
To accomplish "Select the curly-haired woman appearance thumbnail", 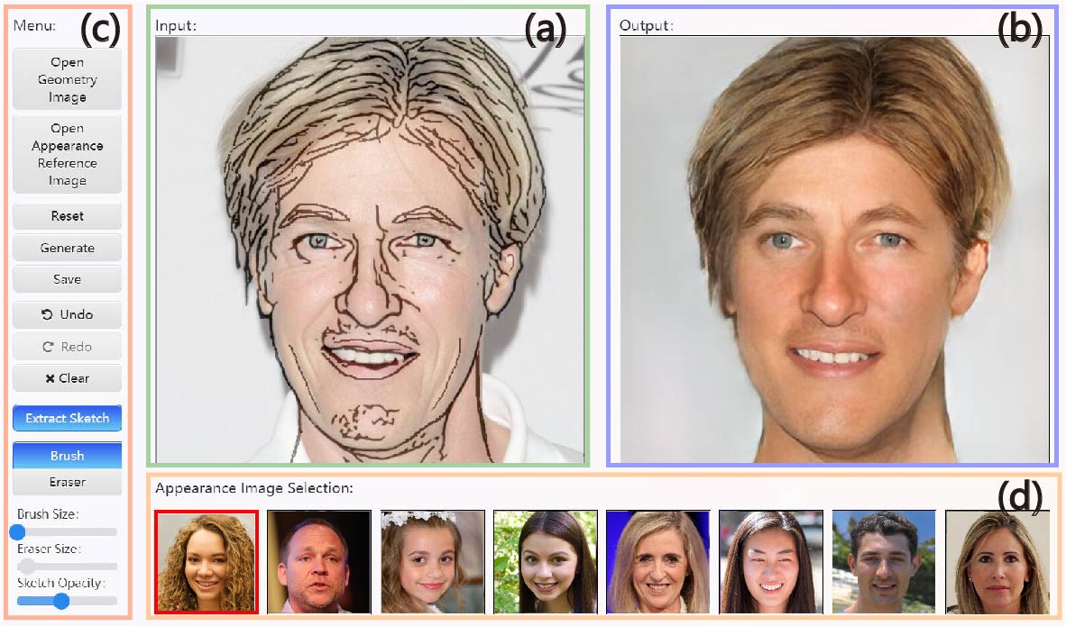I will point(206,562).
